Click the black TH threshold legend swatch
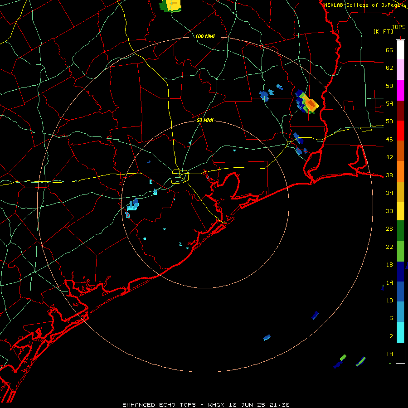The width and height of the screenshot is (408, 408). pos(400,353)
